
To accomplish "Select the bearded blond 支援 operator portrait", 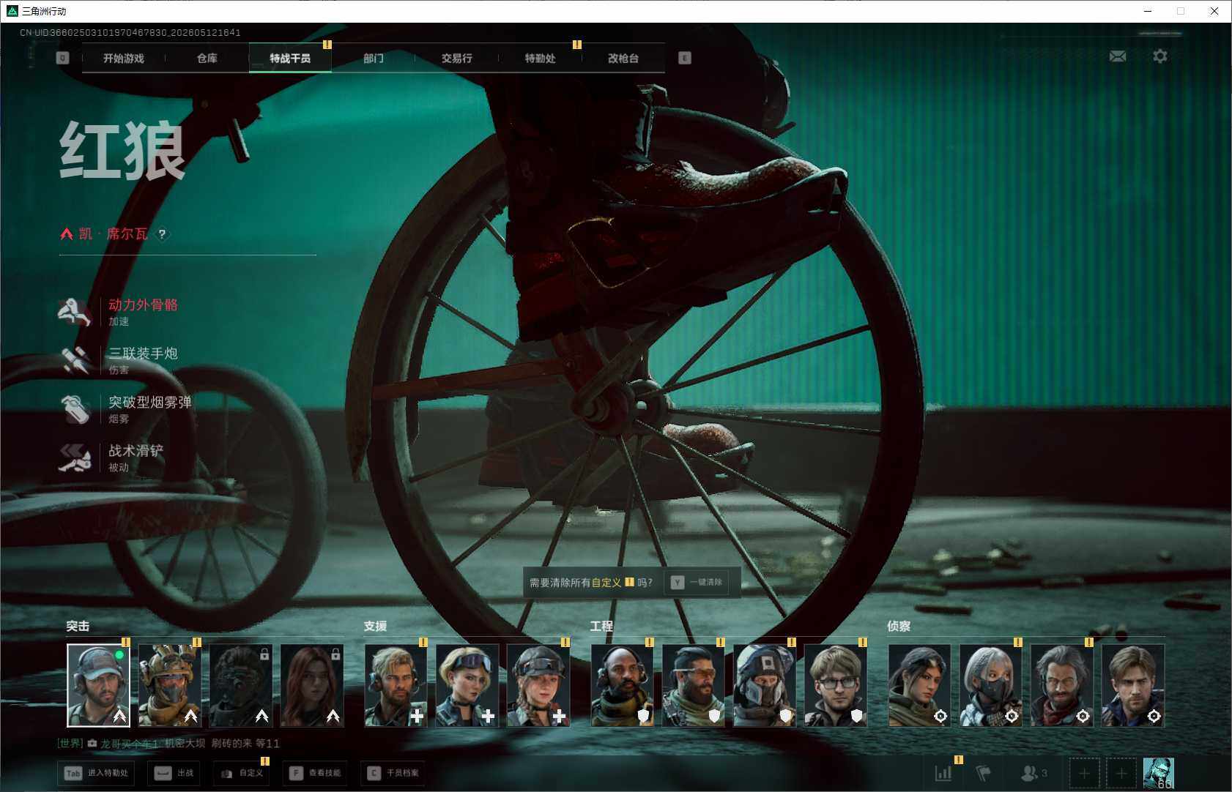I will click(396, 685).
